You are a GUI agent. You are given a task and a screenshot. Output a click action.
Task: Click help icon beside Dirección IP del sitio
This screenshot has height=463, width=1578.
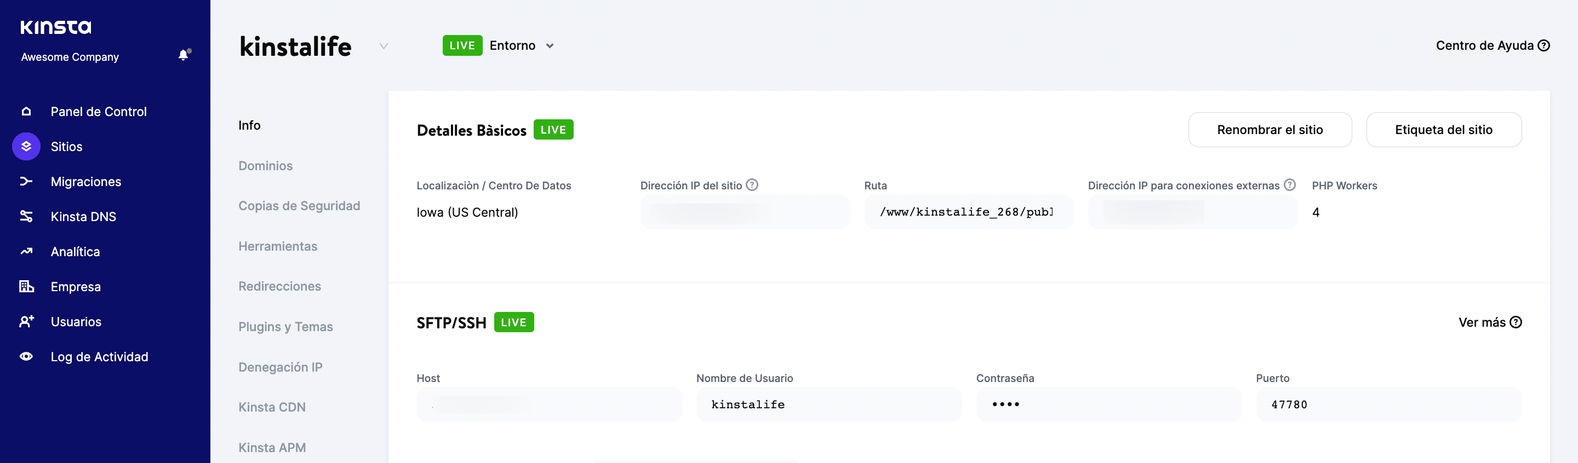[x=752, y=185]
